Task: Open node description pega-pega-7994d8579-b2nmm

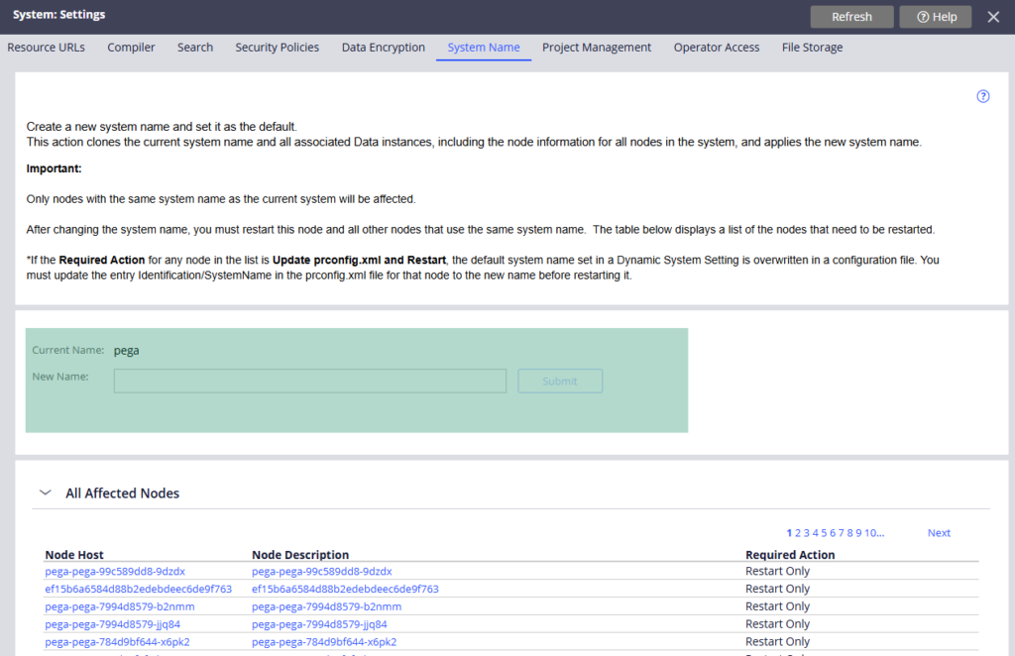Action: pyautogui.click(x=326, y=606)
